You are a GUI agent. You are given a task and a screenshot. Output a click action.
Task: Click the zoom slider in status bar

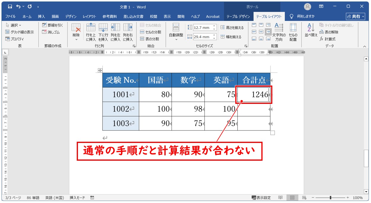coord(330,198)
